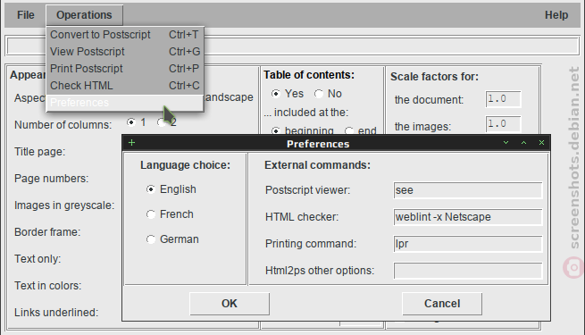Click the Language choice heading
The width and height of the screenshot is (585, 335).
(x=186, y=165)
